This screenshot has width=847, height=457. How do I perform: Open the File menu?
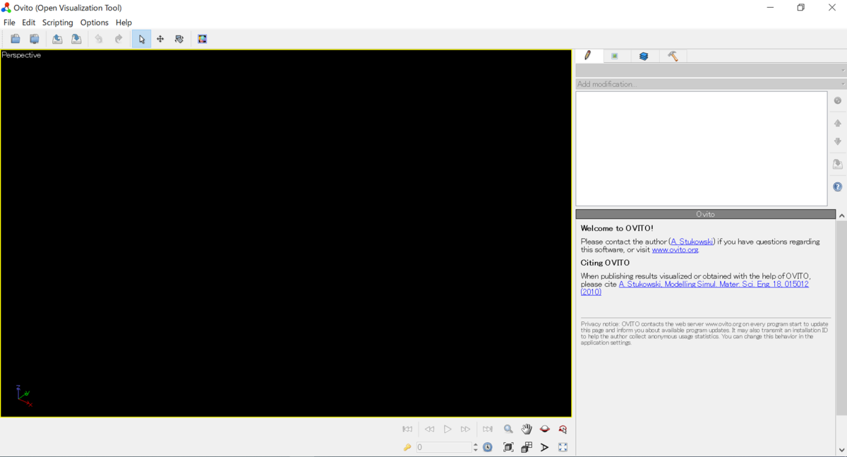[x=9, y=23]
